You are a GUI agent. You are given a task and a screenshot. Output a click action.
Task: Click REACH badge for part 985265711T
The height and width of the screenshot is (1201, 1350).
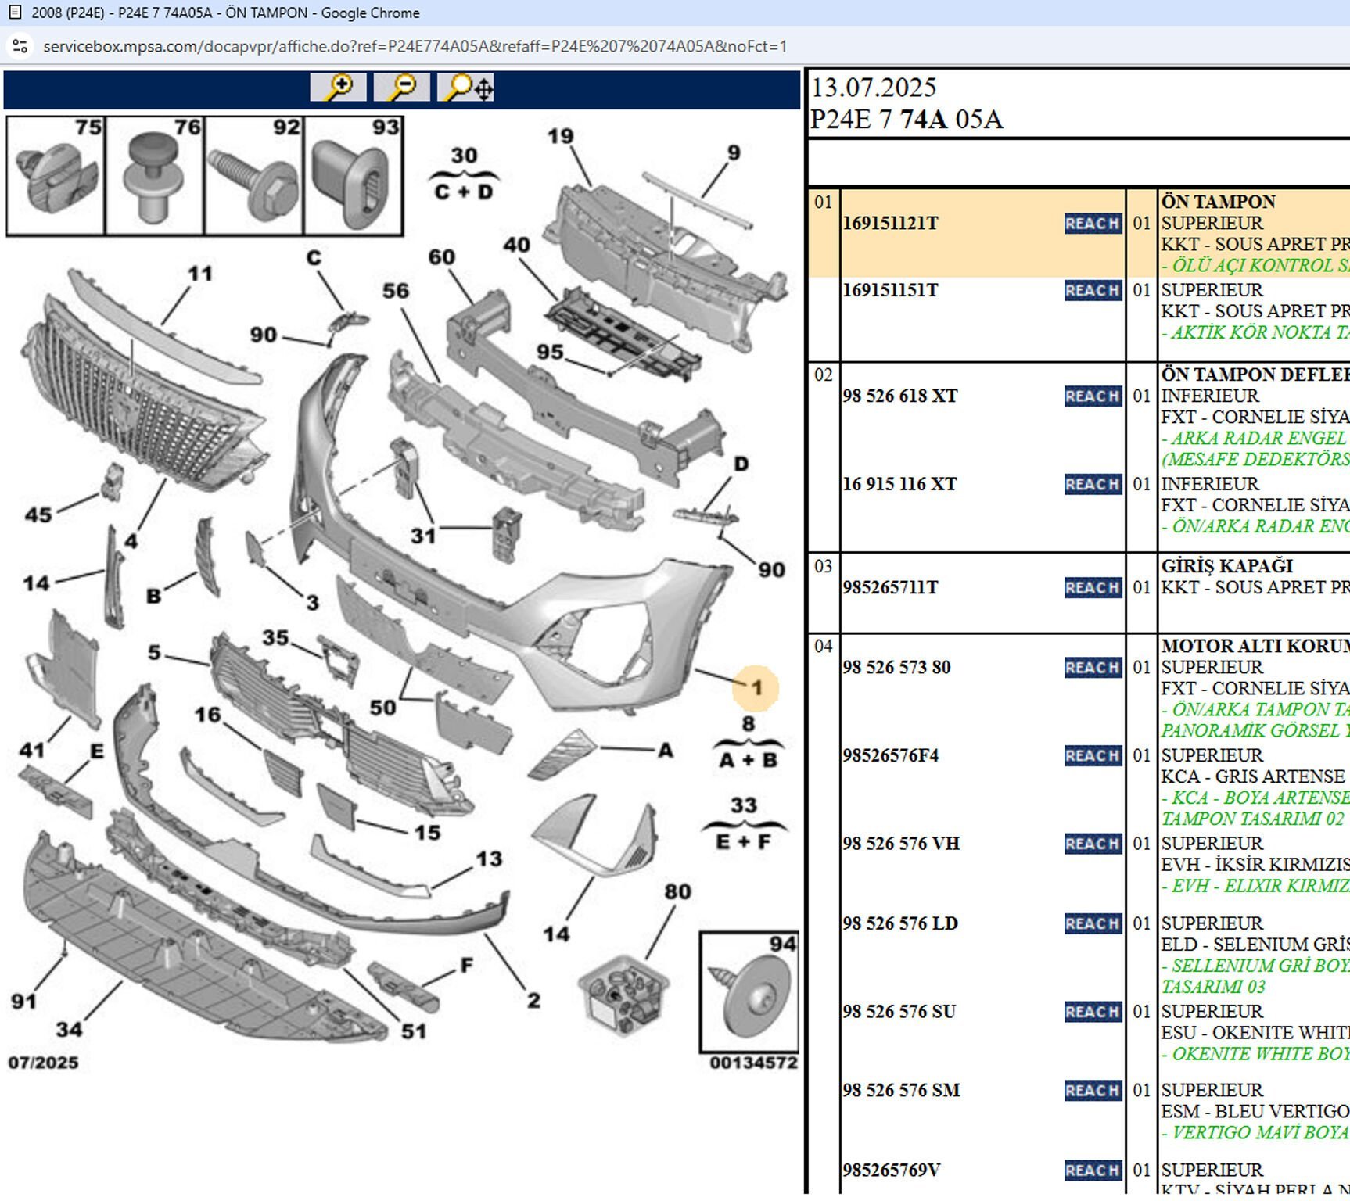tap(1092, 588)
